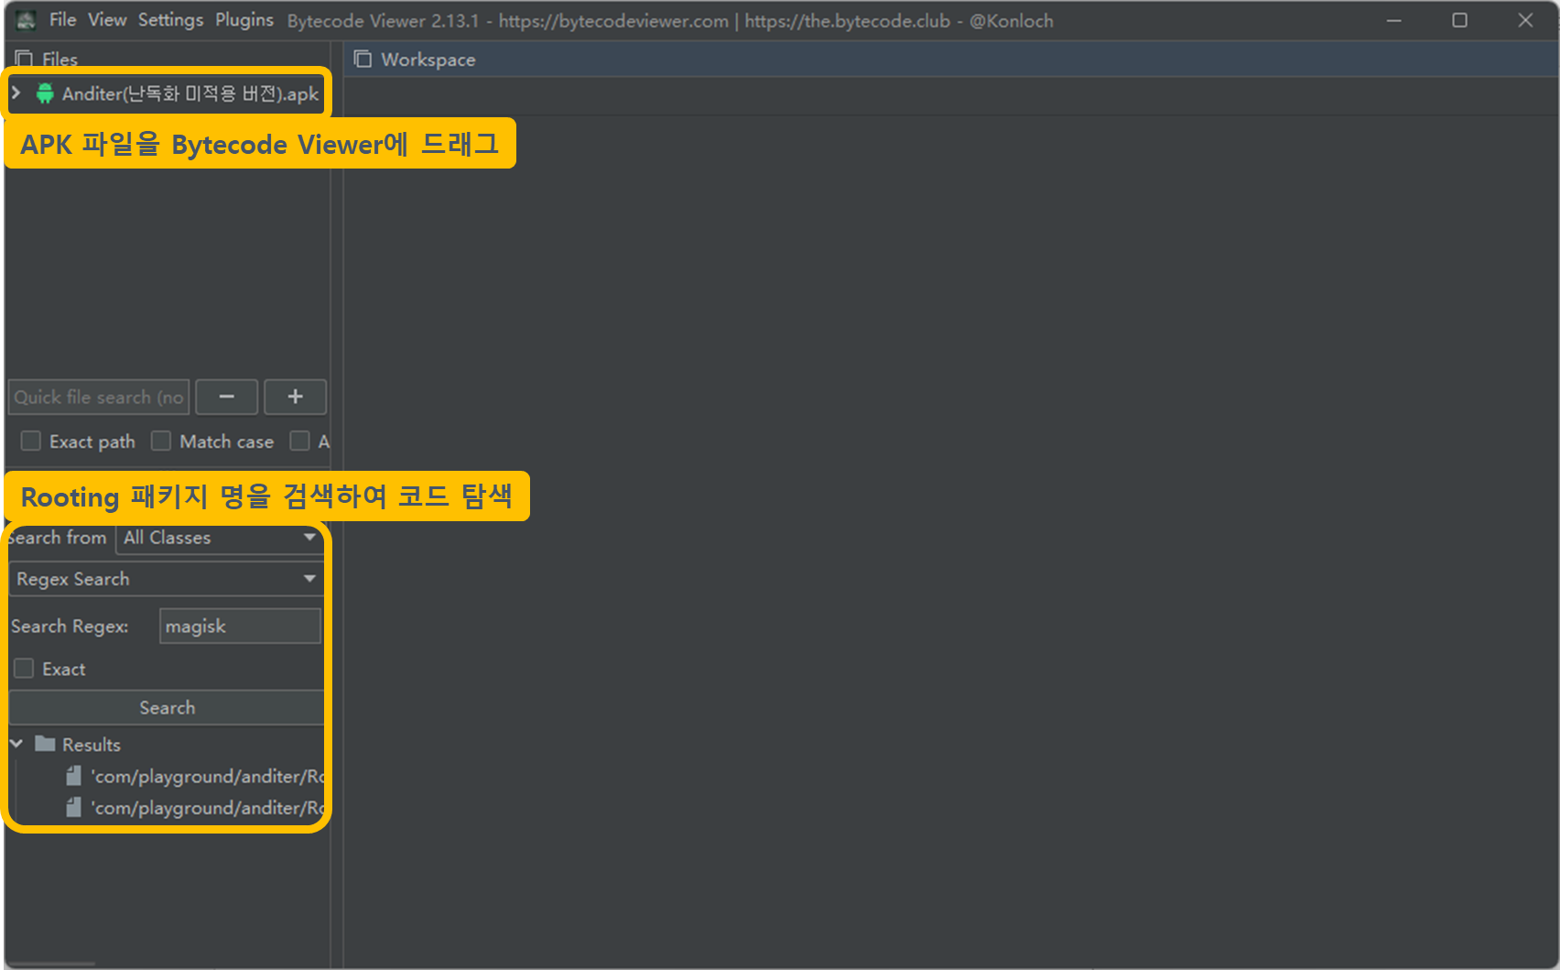Click the plus expand button

(295, 397)
